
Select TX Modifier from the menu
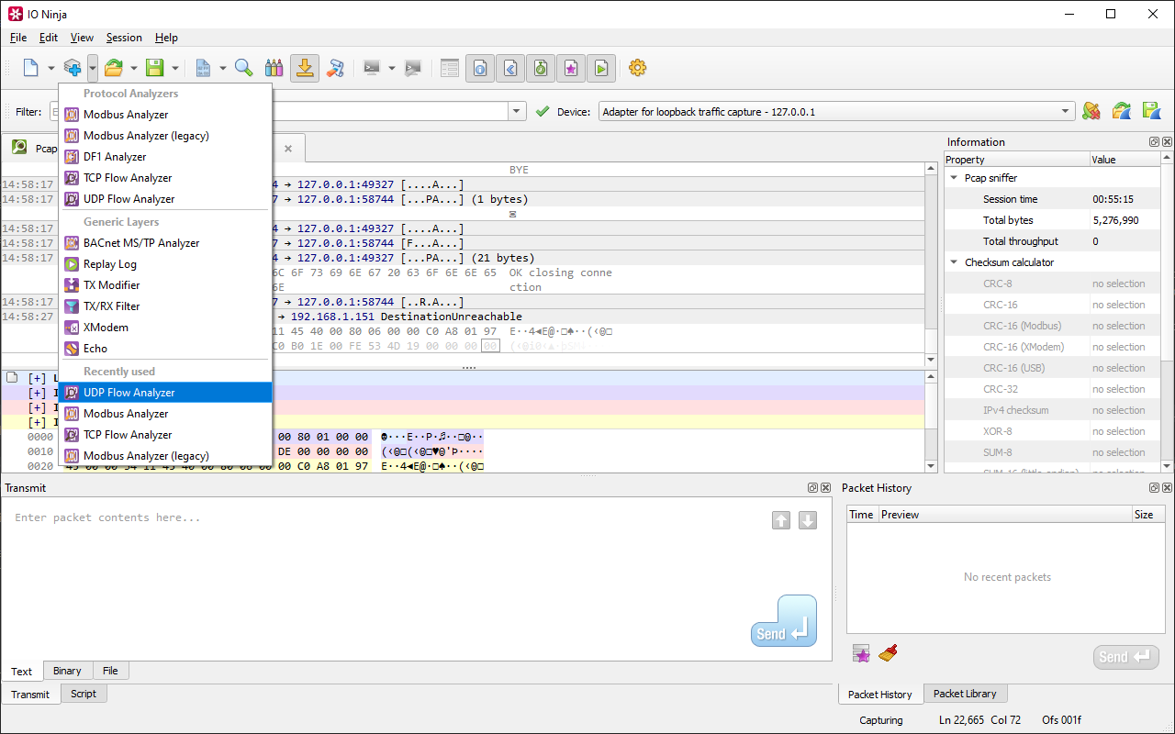point(165,285)
